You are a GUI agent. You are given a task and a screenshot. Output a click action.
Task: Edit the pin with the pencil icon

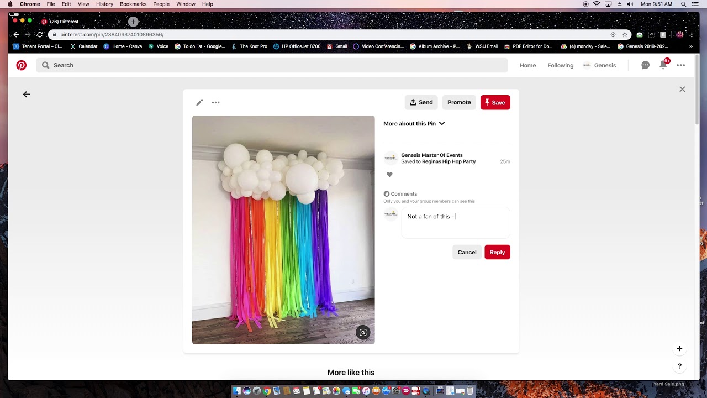(x=199, y=102)
